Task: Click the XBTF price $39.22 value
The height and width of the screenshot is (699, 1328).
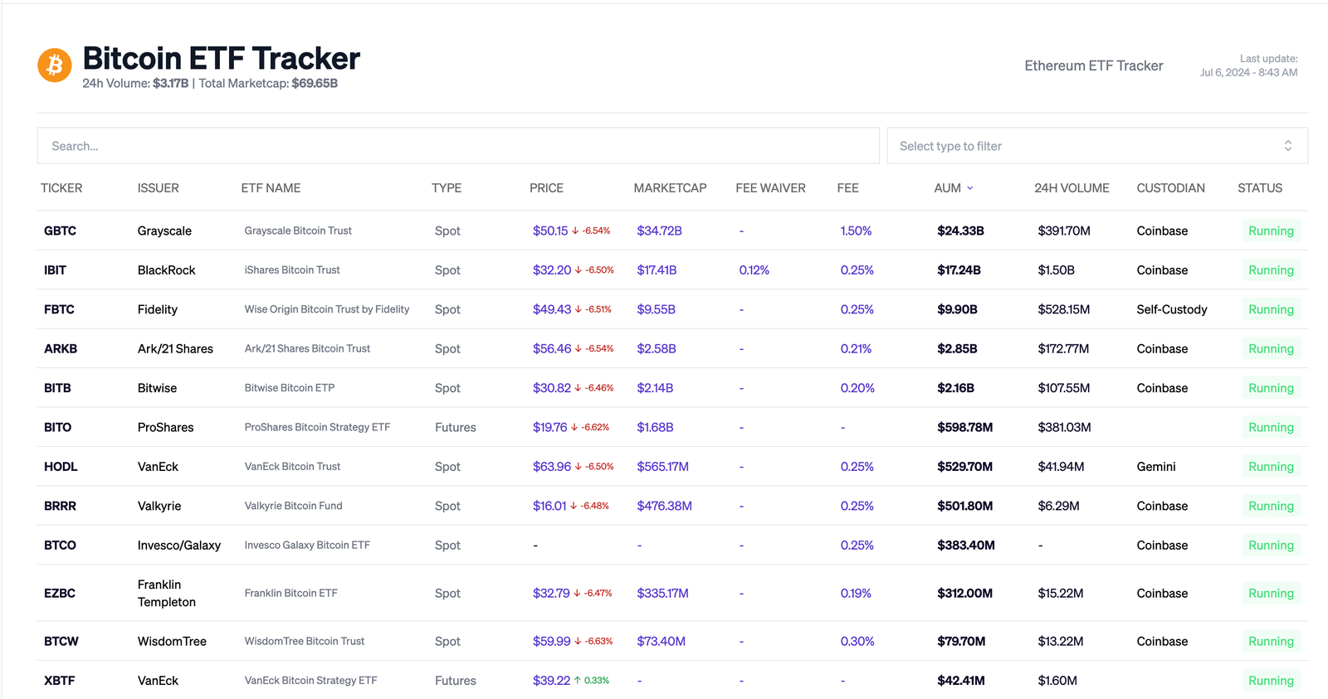Action: 551,681
